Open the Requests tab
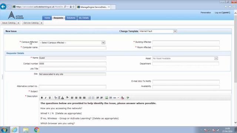 point(59,18)
